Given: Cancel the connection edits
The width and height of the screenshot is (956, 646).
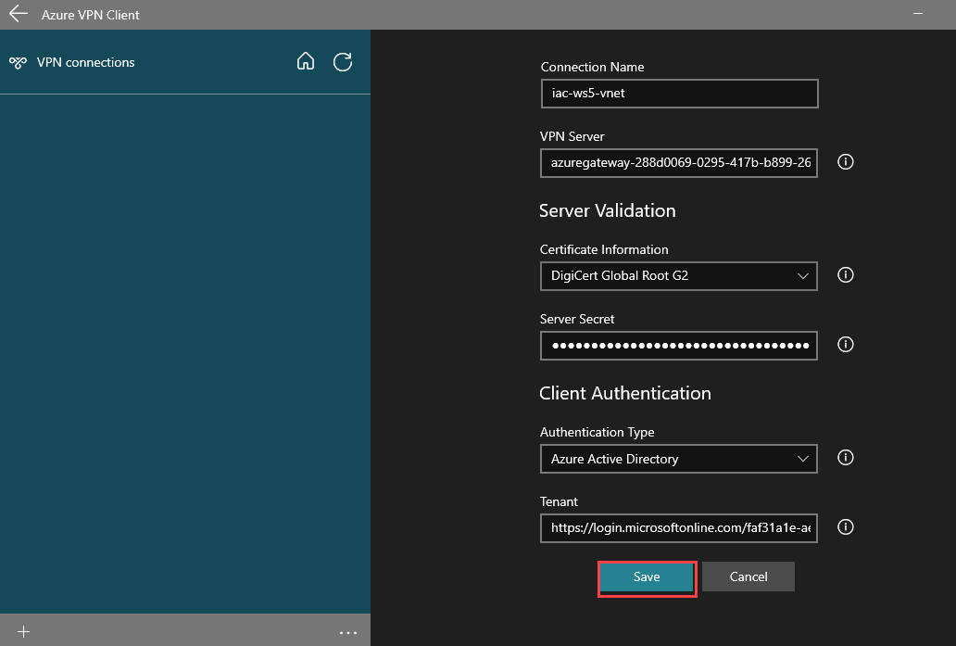Looking at the screenshot, I should point(748,576).
